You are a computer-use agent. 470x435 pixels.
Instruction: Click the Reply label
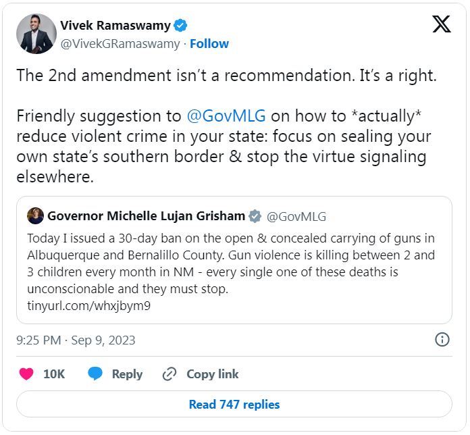pyautogui.click(x=127, y=374)
